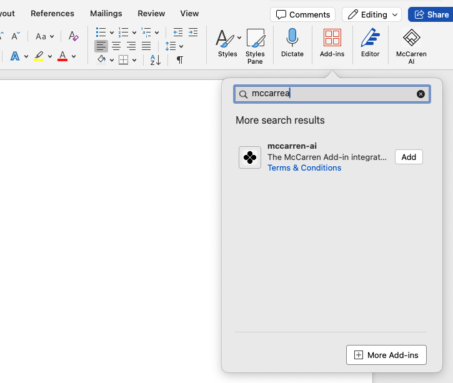This screenshot has height=383, width=453.
Task: Click the More Add-ins button
Action: (x=386, y=355)
